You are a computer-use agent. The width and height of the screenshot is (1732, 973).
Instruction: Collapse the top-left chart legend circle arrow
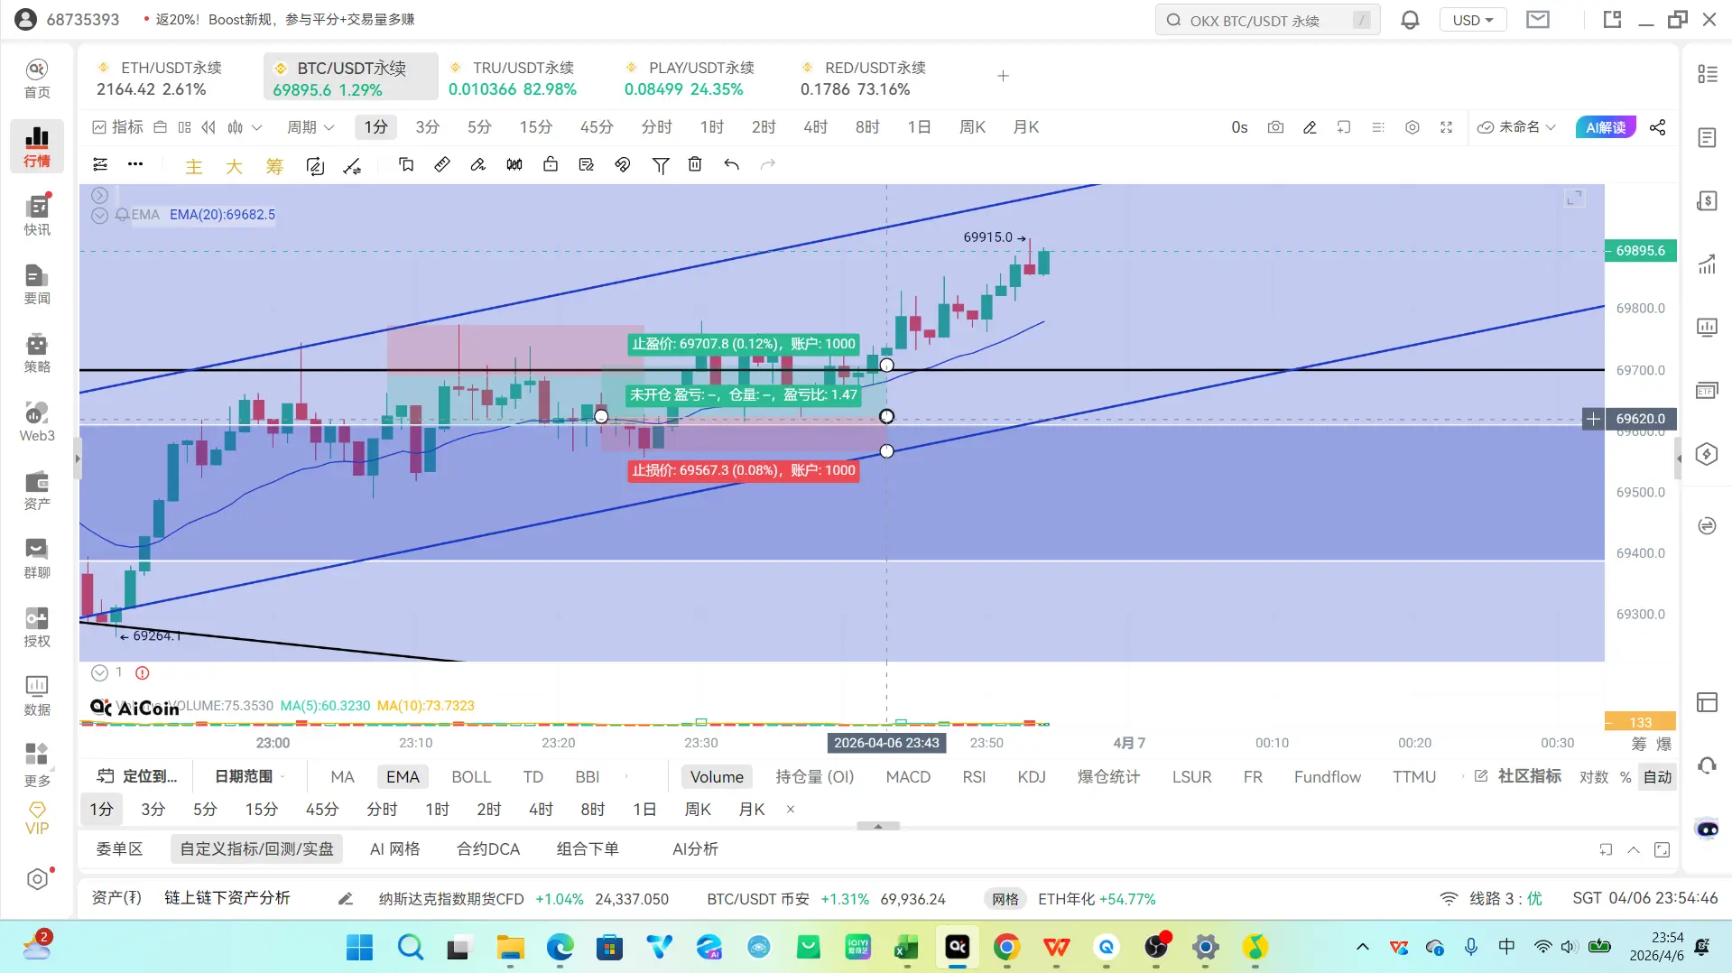100,195
